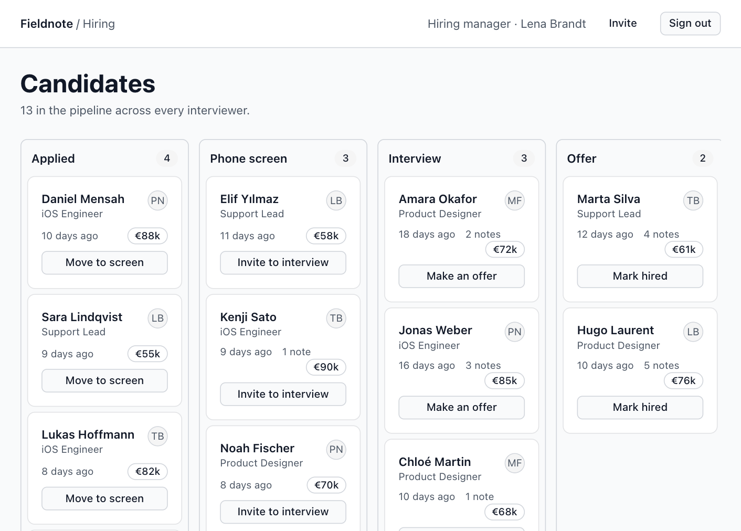741x531 pixels.
Task: Invite Noah Fischer to interview
Action: (x=283, y=512)
